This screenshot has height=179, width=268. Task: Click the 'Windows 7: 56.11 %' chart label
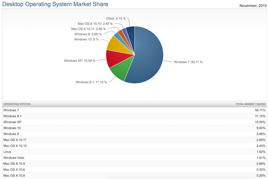(x=188, y=62)
